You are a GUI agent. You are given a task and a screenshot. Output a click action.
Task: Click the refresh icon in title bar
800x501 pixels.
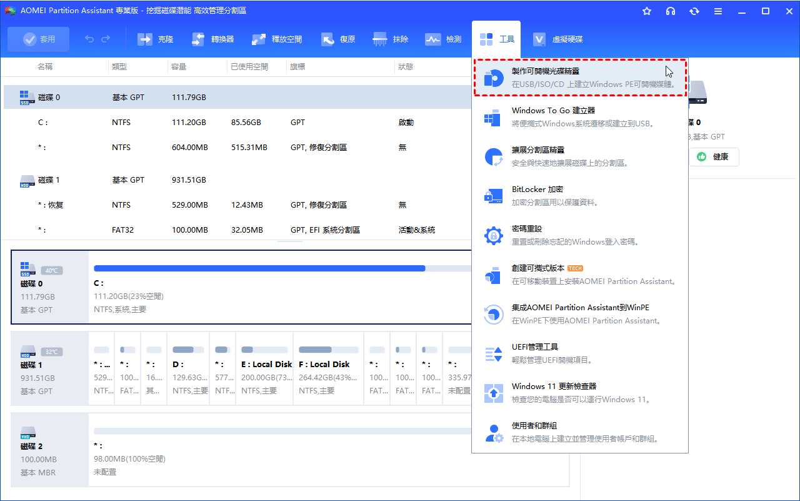point(694,11)
